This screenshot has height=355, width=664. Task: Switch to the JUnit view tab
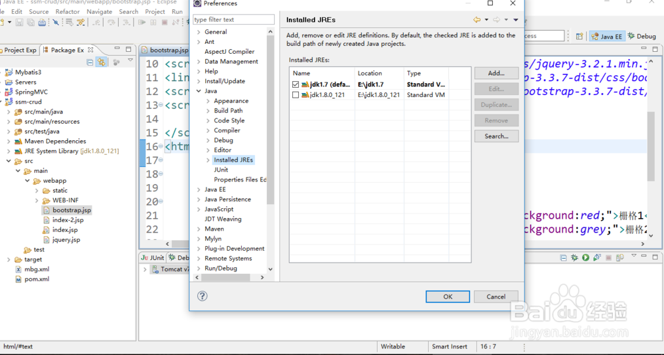153,257
